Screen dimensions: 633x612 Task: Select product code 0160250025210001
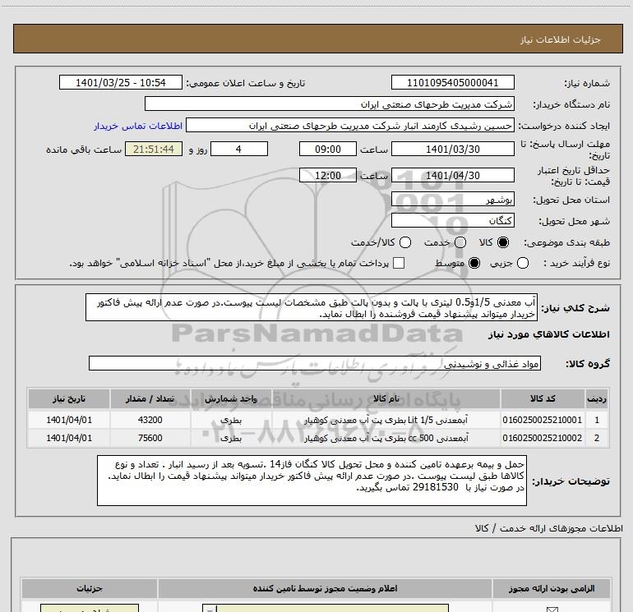coord(543,420)
